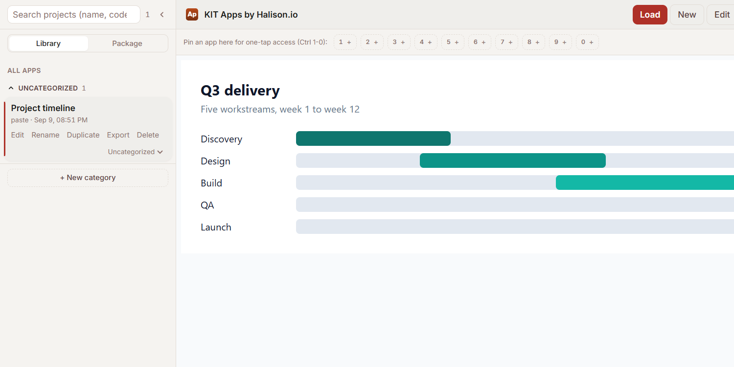The image size is (734, 367).
Task: Pin app to slot 6
Action: coord(480,42)
